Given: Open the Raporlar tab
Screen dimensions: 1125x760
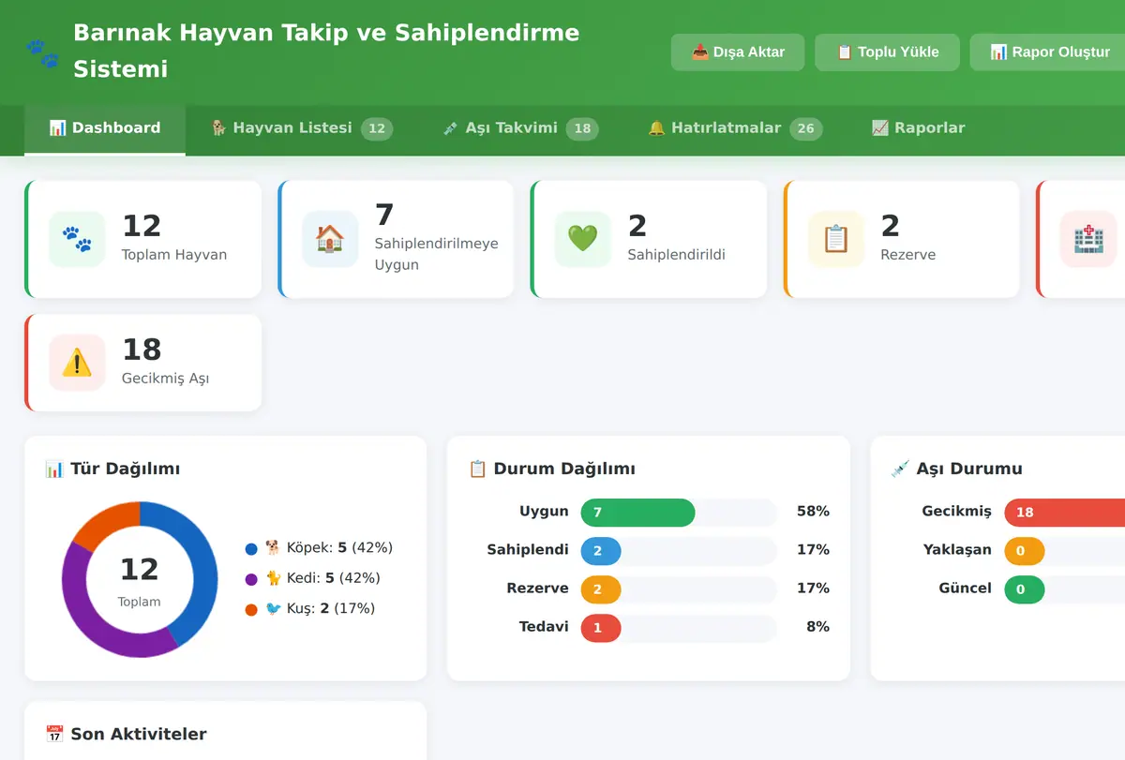Looking at the screenshot, I should [918, 129].
